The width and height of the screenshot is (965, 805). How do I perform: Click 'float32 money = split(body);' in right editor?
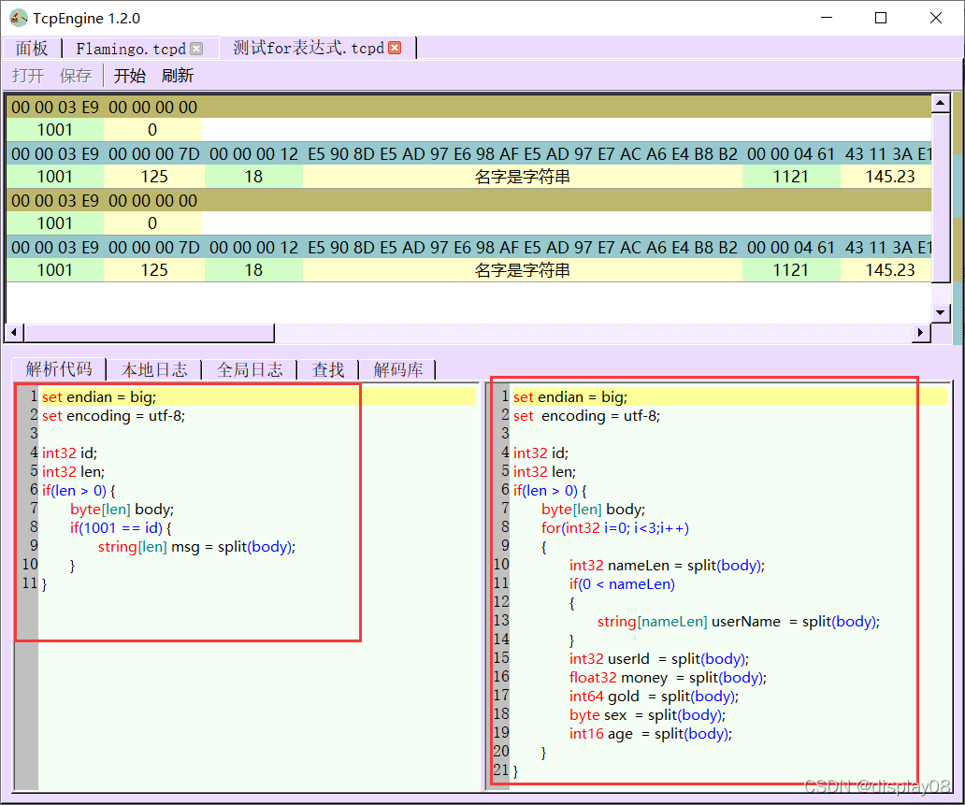point(668,678)
